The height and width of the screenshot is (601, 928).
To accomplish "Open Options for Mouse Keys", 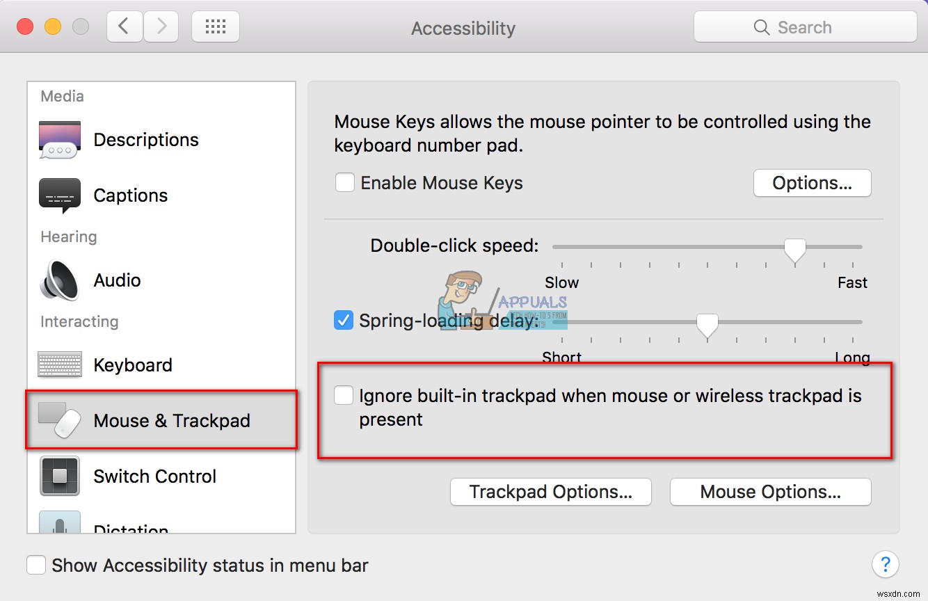I will click(811, 183).
